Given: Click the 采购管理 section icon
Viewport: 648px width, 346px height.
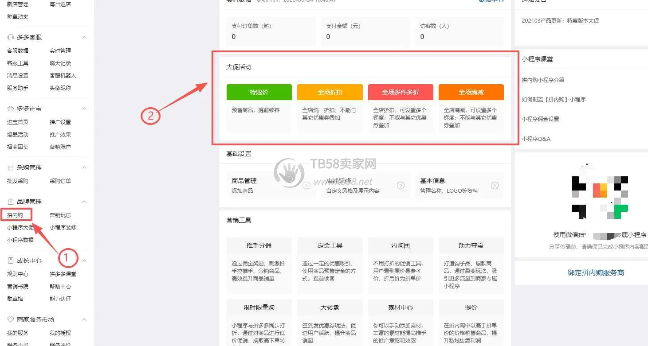Looking at the screenshot, I should (11, 167).
